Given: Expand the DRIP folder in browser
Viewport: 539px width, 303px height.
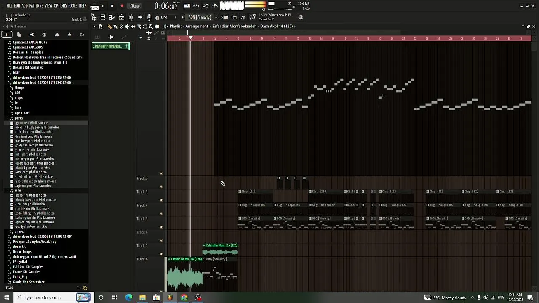Looking at the screenshot, I should click(16, 73).
